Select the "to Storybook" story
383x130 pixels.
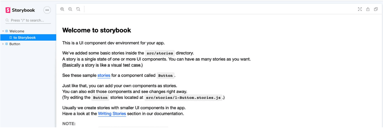tap(25, 38)
